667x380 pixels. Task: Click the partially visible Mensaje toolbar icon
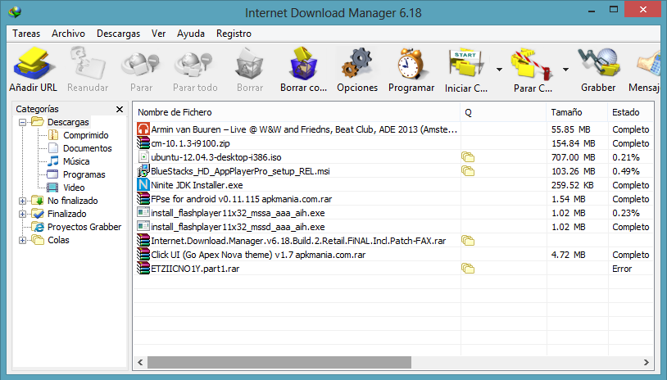click(x=648, y=64)
